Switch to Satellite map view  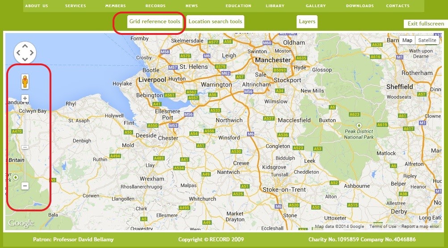point(427,40)
